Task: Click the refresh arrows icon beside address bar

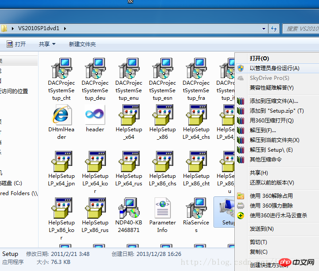Action: tap(274, 29)
